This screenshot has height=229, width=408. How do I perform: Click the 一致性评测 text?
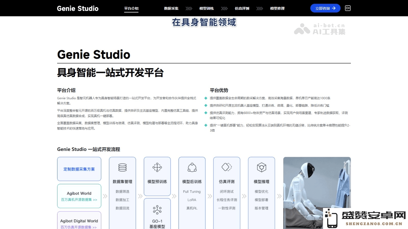(x=227, y=208)
